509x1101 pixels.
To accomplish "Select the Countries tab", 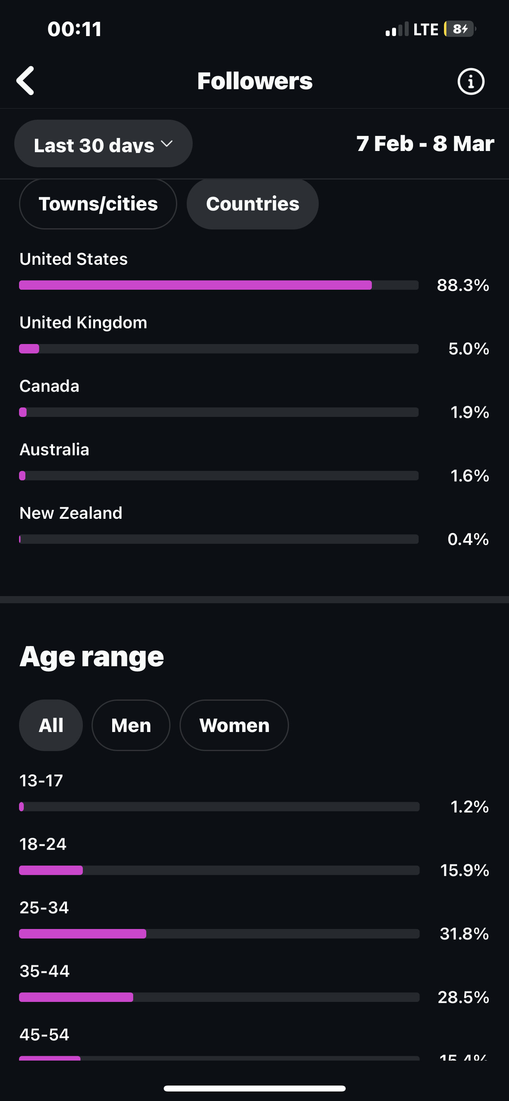I will click(x=253, y=204).
